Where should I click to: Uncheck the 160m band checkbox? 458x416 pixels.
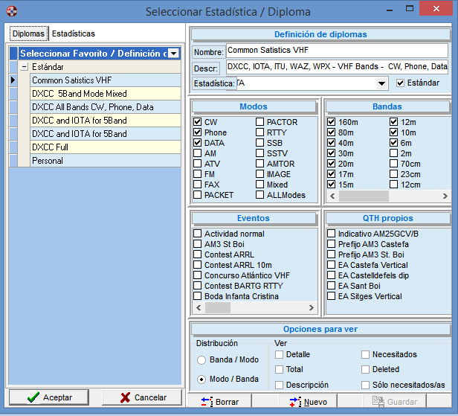point(332,122)
